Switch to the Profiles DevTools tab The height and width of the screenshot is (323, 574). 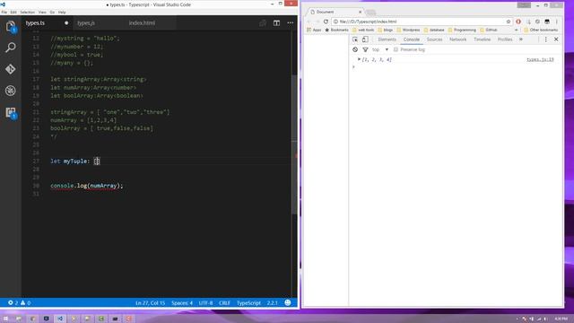pos(505,39)
